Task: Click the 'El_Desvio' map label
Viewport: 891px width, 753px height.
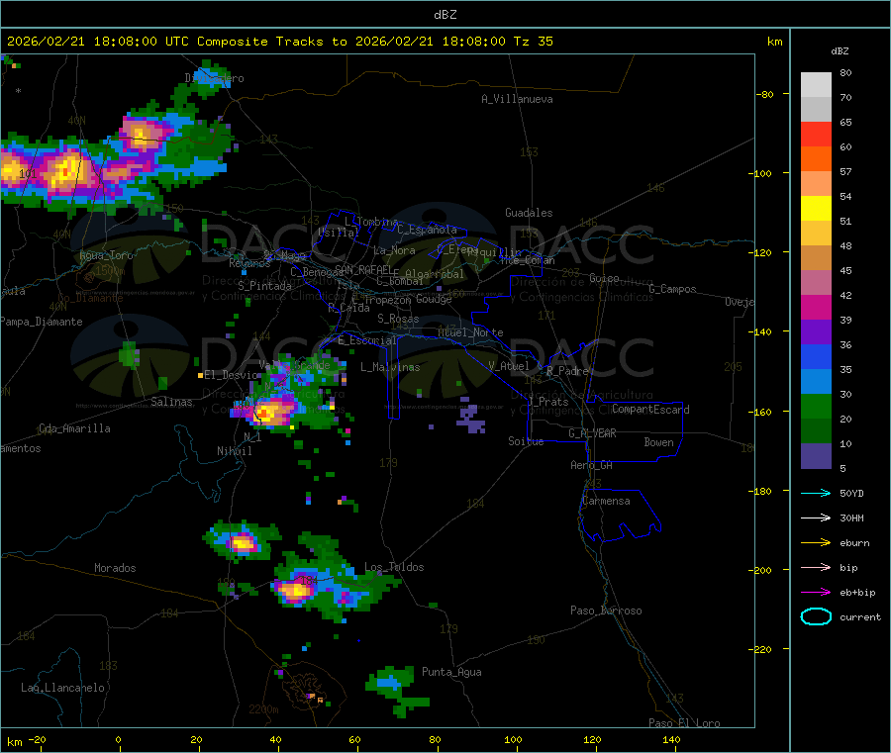Action: click(231, 375)
